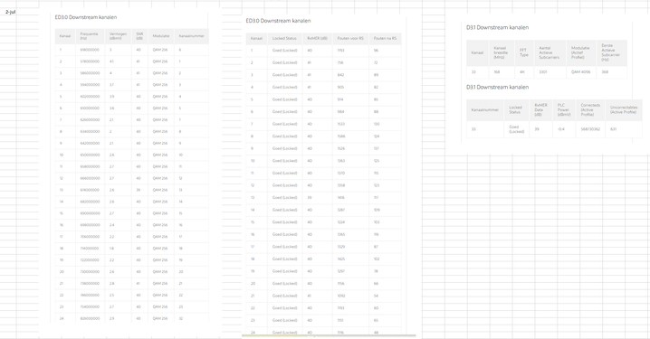Click the frequency value 698000000
This screenshot has height=339, width=650.
90,225
